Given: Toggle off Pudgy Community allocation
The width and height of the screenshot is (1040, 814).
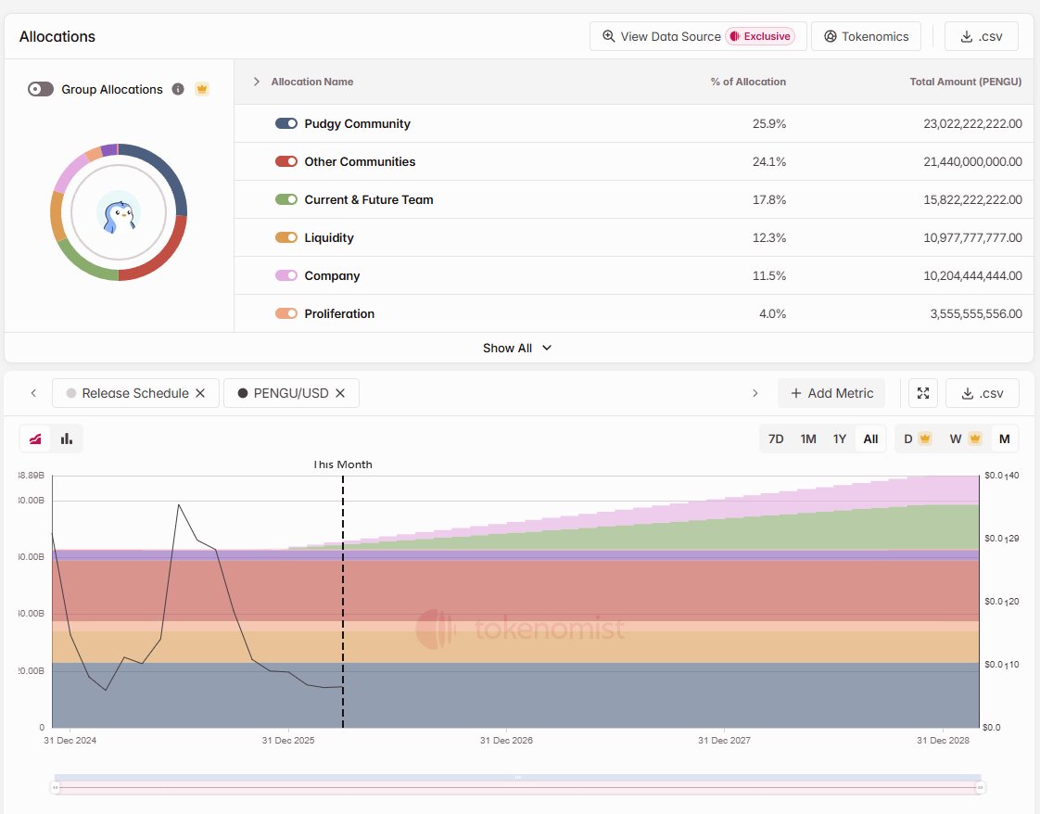Looking at the screenshot, I should [286, 123].
